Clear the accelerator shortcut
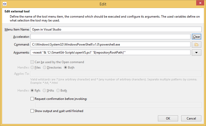 click(x=196, y=37)
